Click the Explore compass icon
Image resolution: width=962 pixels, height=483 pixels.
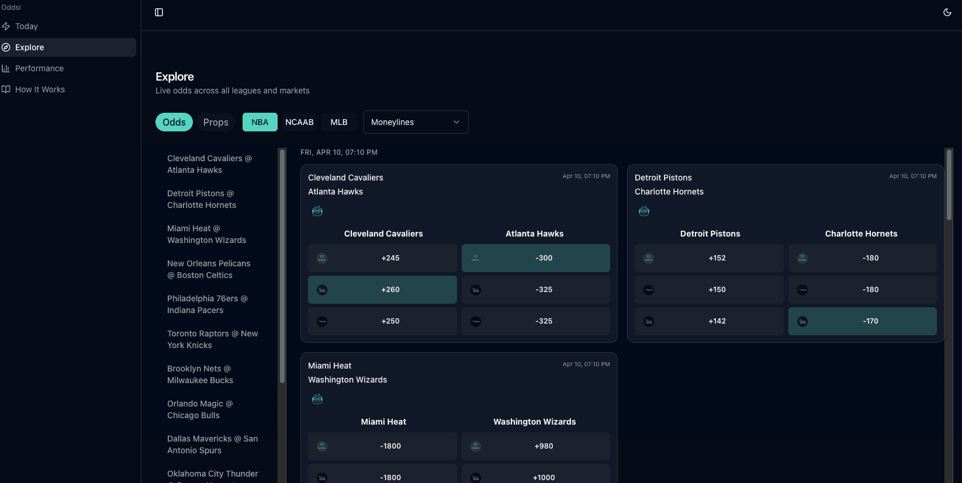(6, 47)
